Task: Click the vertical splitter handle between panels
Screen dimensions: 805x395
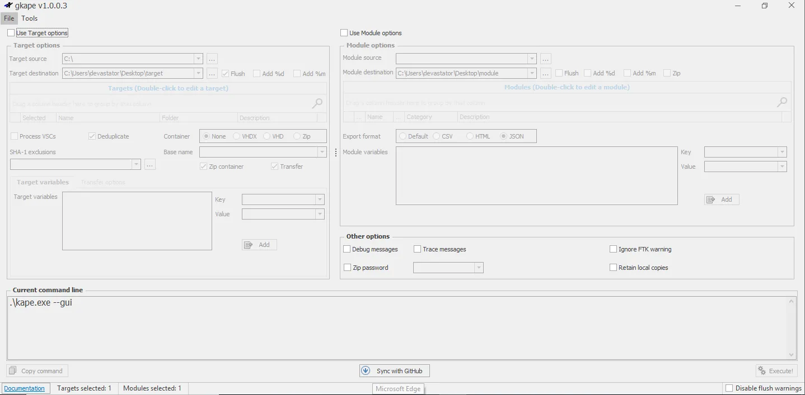Action: click(x=335, y=153)
